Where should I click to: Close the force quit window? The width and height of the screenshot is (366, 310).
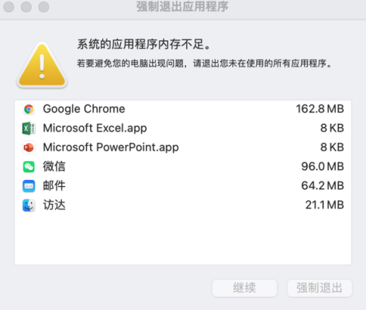9,7
